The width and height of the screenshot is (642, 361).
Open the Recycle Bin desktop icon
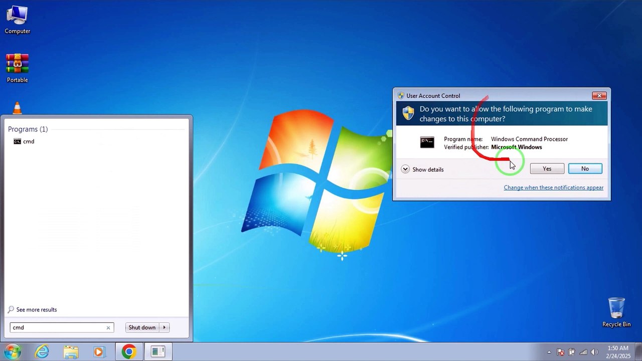click(x=616, y=312)
